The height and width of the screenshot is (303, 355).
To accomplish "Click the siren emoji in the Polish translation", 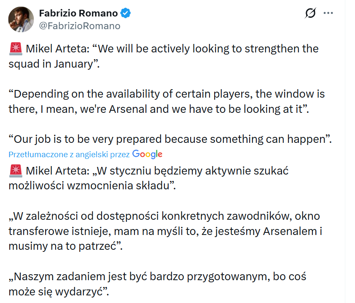I will [x=16, y=171].
